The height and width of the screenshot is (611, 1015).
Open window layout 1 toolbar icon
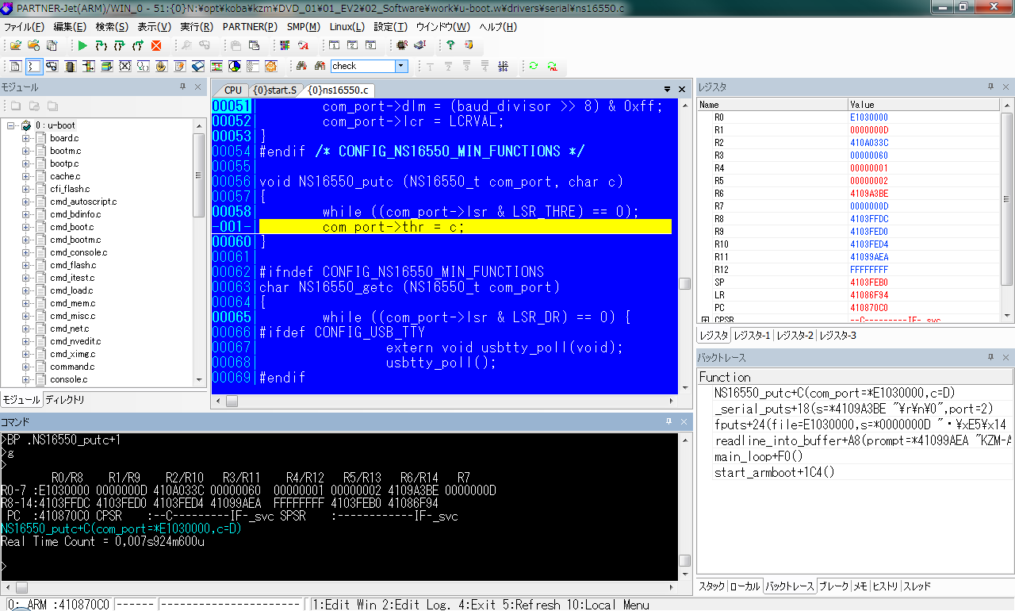(334, 46)
